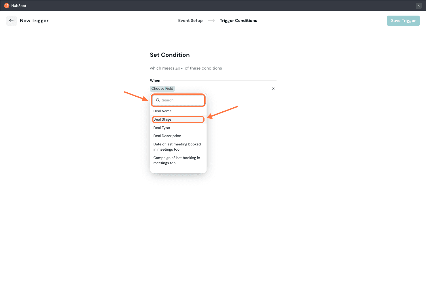Viewport: 426px width, 290px height.
Task: Choose the Deal Stage option
Action: (x=162, y=119)
